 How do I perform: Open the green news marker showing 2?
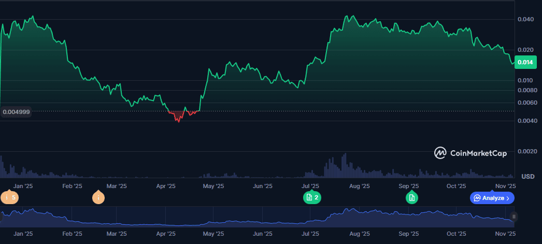312,197
